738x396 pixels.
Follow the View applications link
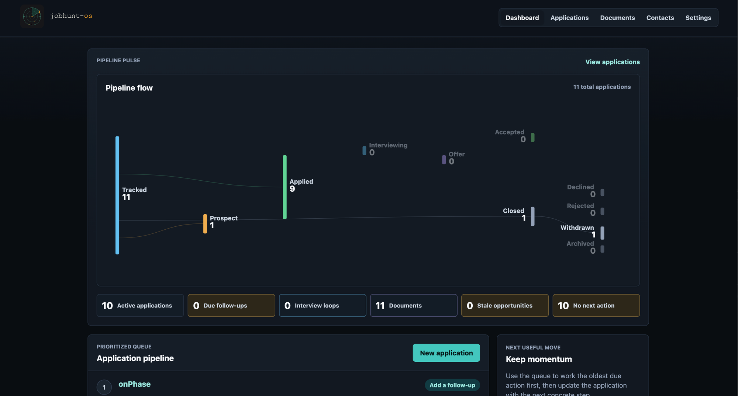(613, 62)
